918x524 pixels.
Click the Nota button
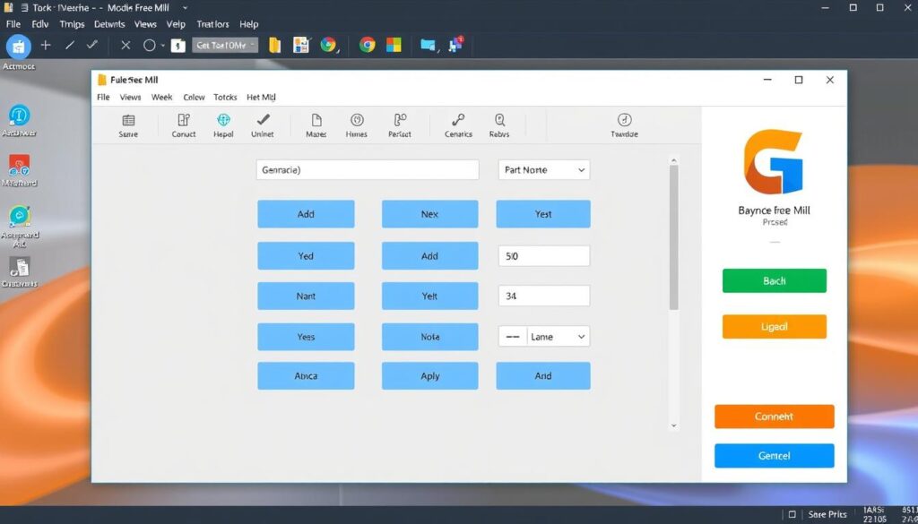click(429, 337)
